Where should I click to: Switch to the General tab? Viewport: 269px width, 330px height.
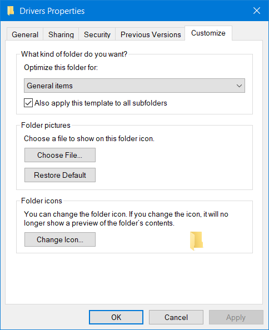point(25,34)
